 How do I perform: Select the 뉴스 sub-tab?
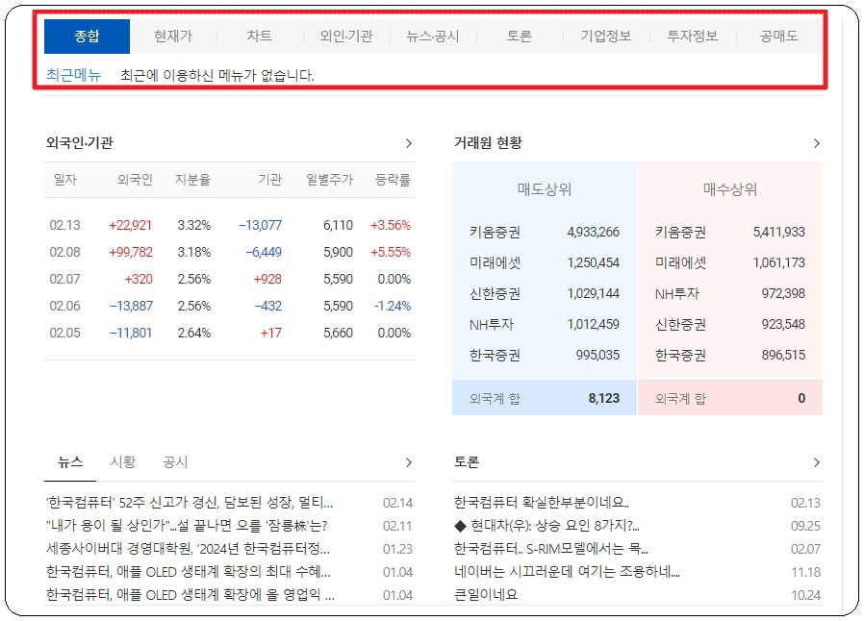pyautogui.click(x=70, y=461)
